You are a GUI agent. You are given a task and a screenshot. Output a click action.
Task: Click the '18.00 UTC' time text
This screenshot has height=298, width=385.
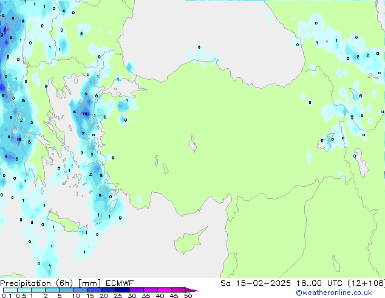click(319, 283)
